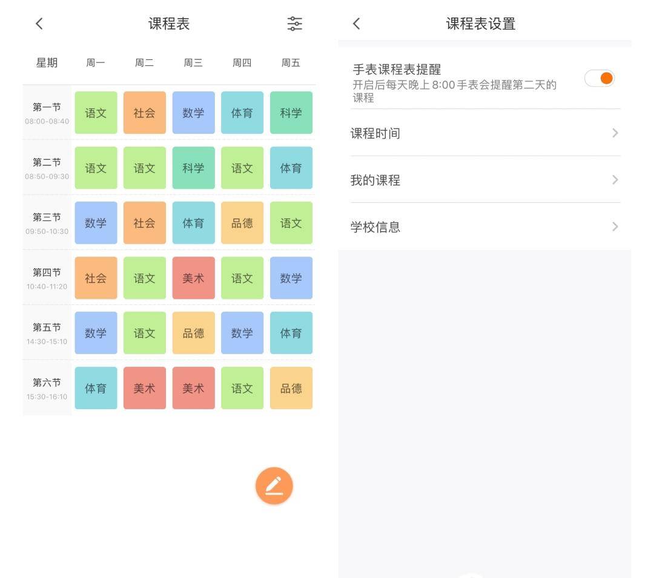Expand 我的课程 chevron arrow
The width and height of the screenshot is (654, 578).
point(615,180)
